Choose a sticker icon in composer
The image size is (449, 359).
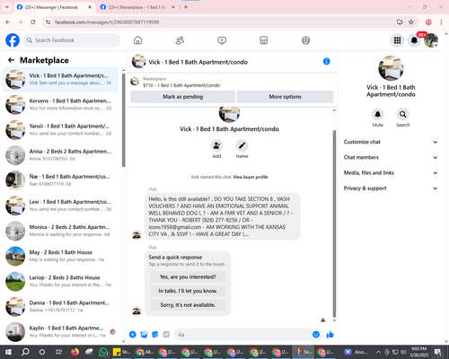click(x=155, y=335)
